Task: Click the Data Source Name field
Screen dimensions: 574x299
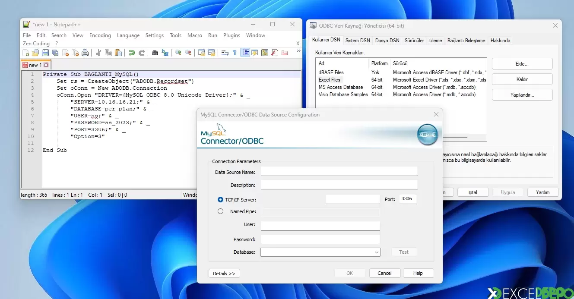Action: pos(339,172)
